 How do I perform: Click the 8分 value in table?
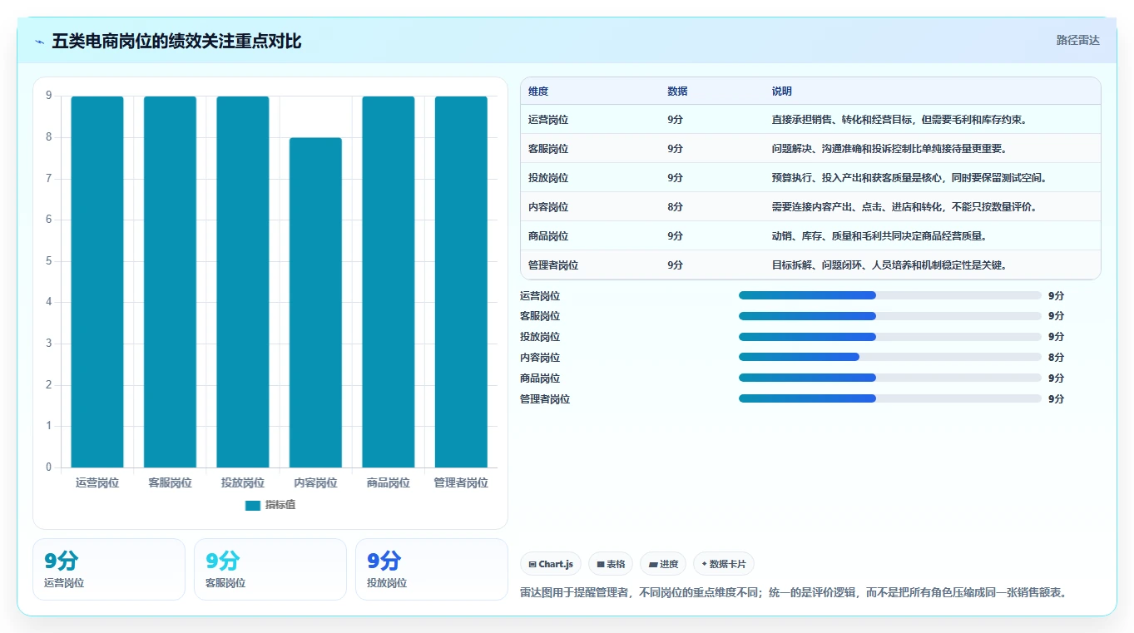(x=675, y=207)
